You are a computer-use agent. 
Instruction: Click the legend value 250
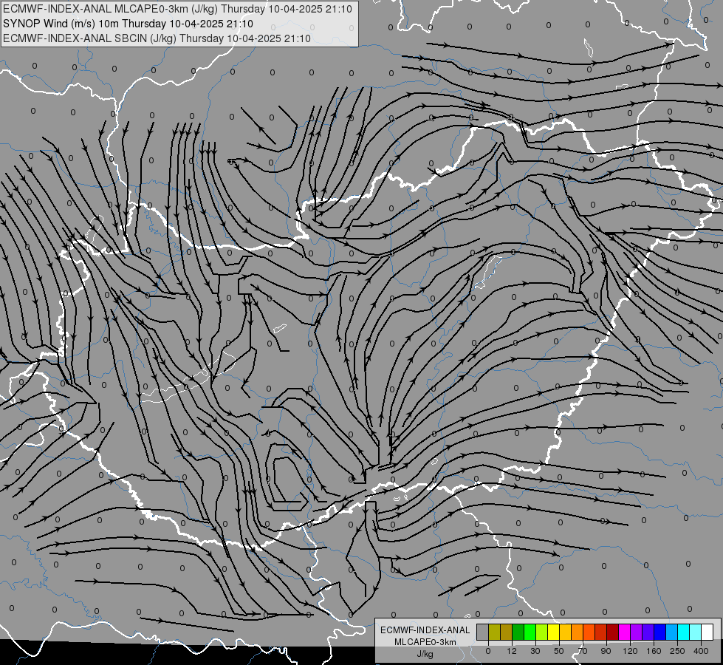(677, 651)
